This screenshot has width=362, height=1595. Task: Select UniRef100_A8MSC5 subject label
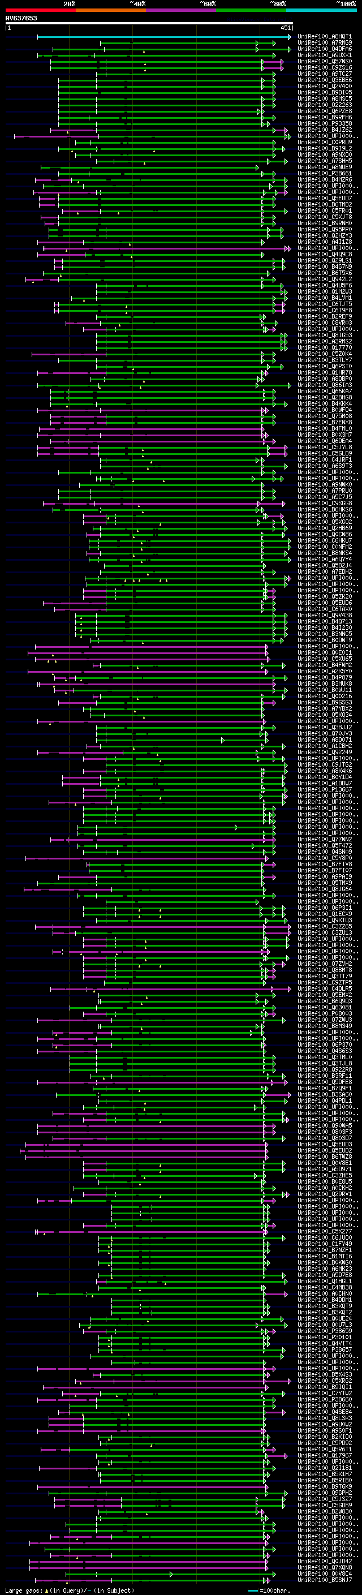(325, 98)
